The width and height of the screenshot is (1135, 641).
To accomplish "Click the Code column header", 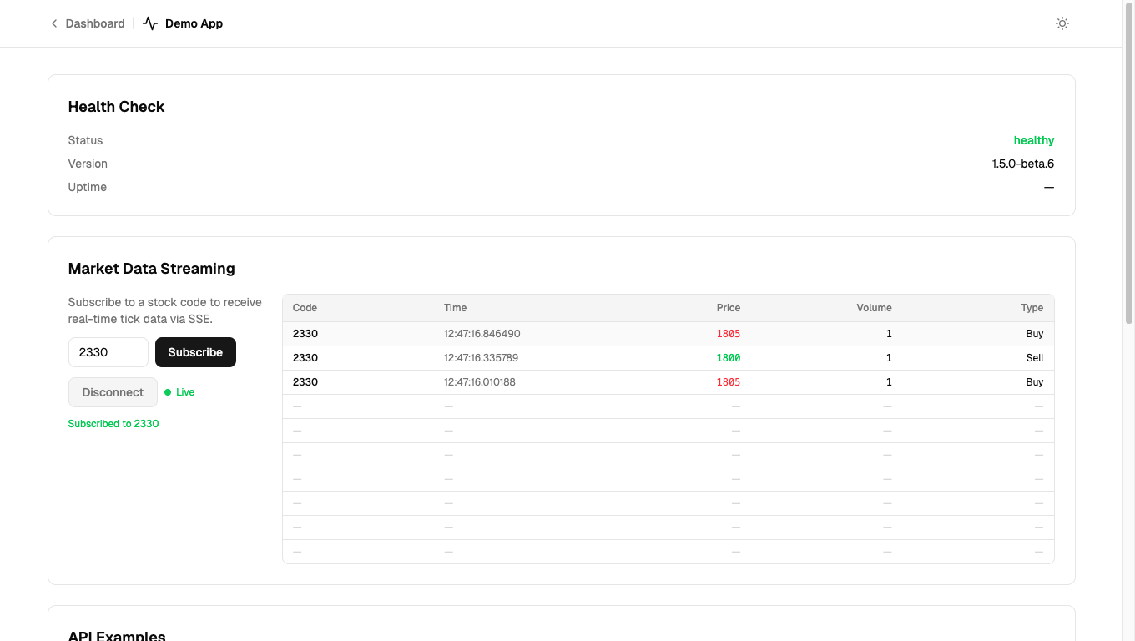I will click(305, 308).
